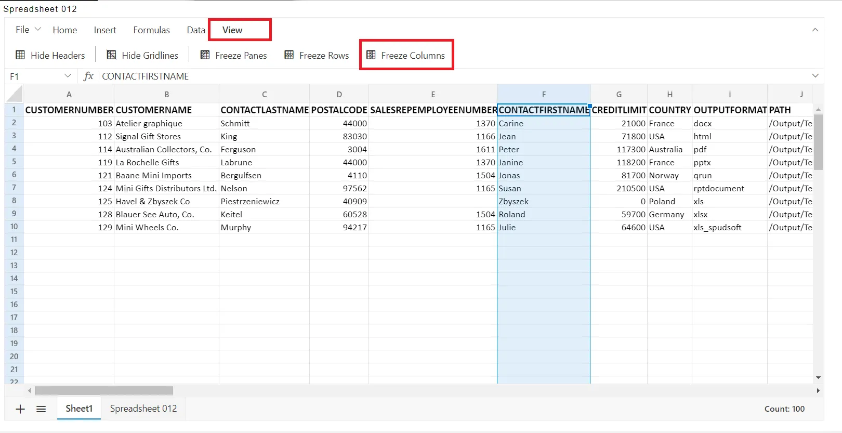Click the OUTPUTFORMAT header cell

click(x=730, y=110)
